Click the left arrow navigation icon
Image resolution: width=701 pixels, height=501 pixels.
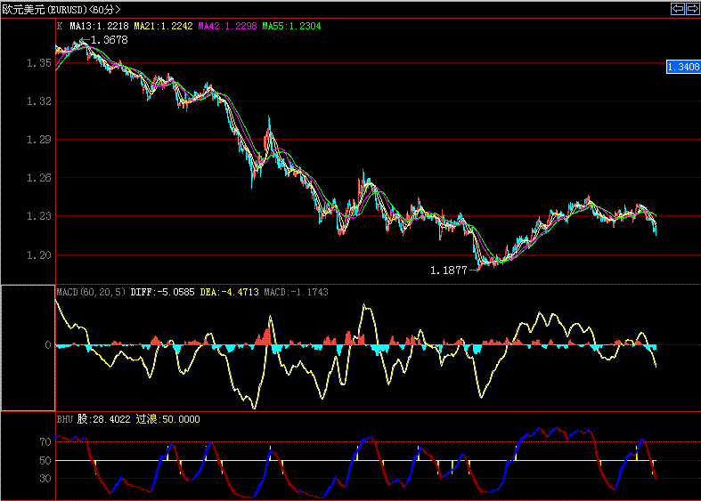(x=678, y=9)
